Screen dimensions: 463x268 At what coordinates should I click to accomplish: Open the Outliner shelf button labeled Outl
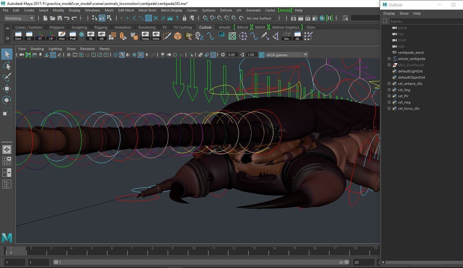tap(18, 36)
